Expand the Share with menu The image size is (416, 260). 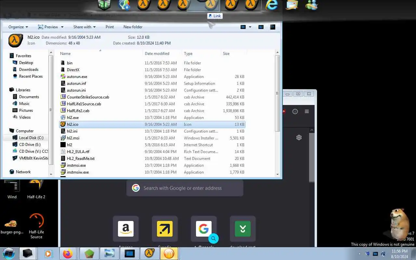coord(84,27)
